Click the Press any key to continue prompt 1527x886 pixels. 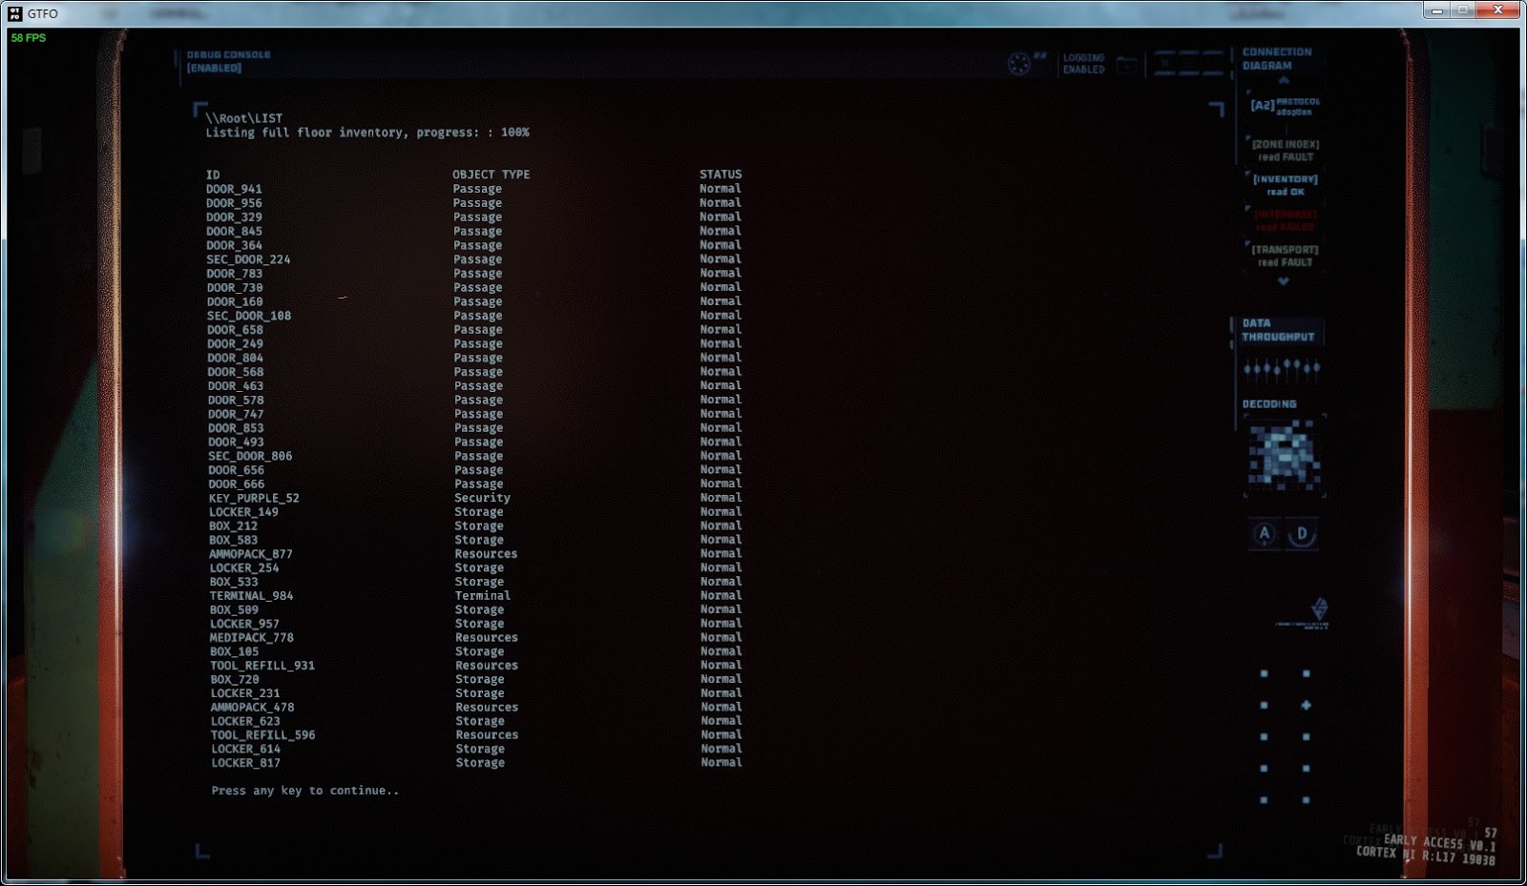(x=305, y=791)
